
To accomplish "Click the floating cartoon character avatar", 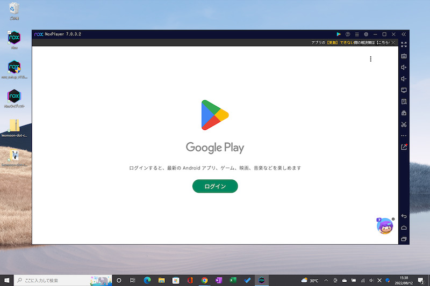I will 384,226.
